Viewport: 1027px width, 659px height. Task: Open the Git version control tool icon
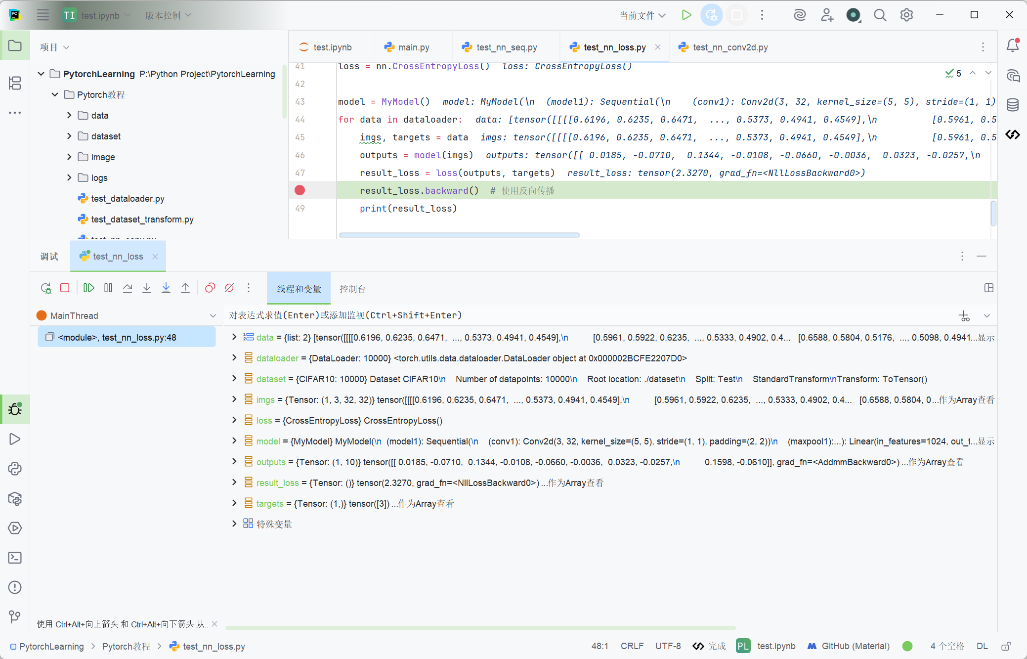tap(15, 616)
